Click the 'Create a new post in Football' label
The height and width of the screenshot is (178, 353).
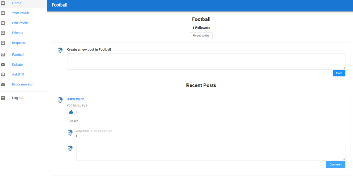tap(89, 50)
